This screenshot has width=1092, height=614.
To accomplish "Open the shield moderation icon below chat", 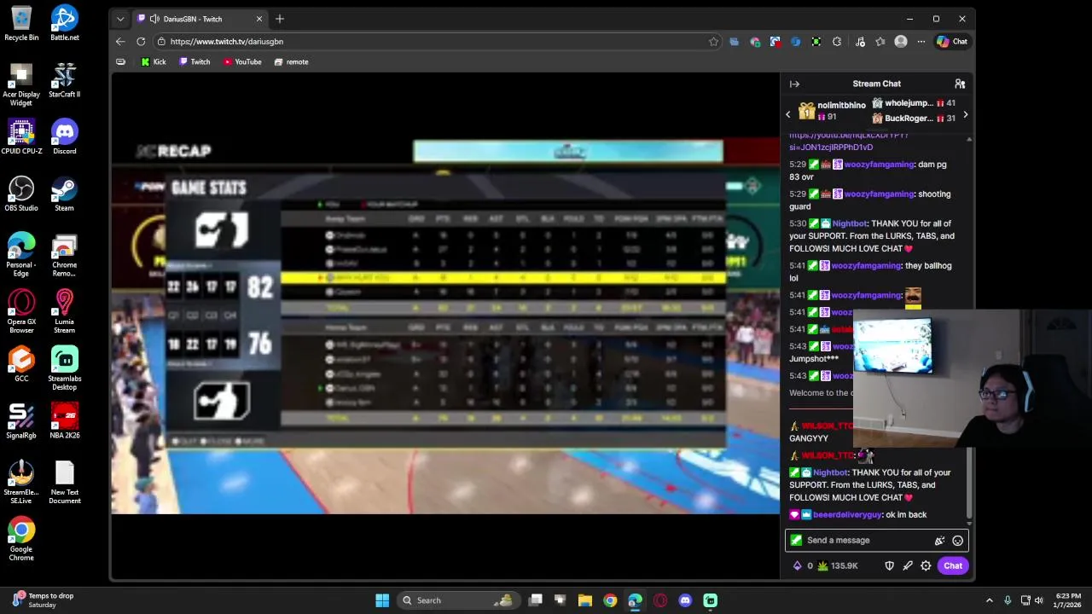I will [x=889, y=565].
